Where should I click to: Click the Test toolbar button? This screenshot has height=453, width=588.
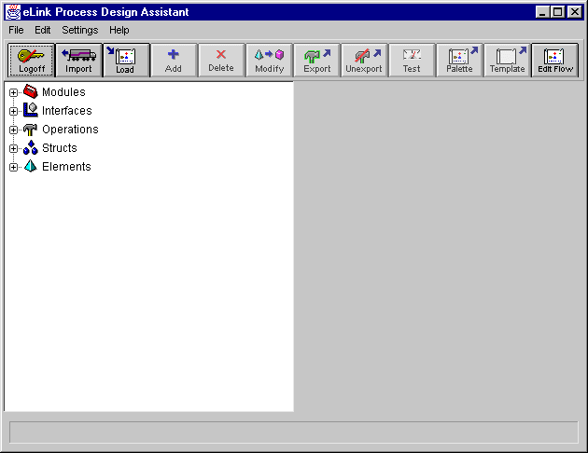(x=412, y=61)
